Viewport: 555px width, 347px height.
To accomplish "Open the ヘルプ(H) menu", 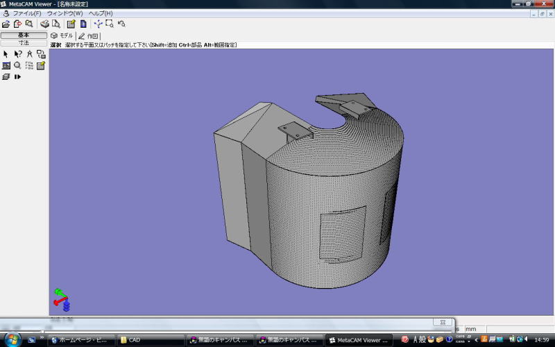I will [x=101, y=13].
